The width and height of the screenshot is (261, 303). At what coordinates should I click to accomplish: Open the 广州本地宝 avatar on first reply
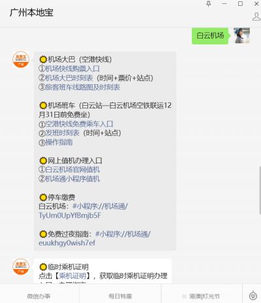coord(21,59)
